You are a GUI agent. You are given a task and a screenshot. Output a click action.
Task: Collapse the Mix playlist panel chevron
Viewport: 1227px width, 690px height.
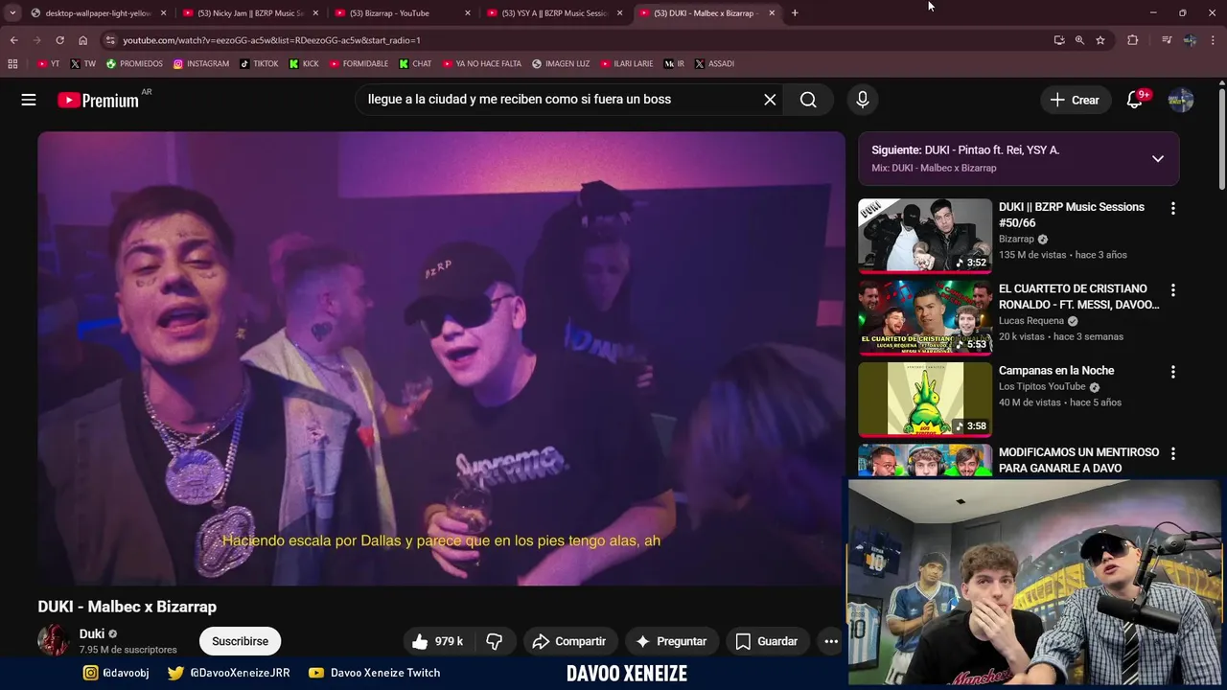tap(1157, 159)
